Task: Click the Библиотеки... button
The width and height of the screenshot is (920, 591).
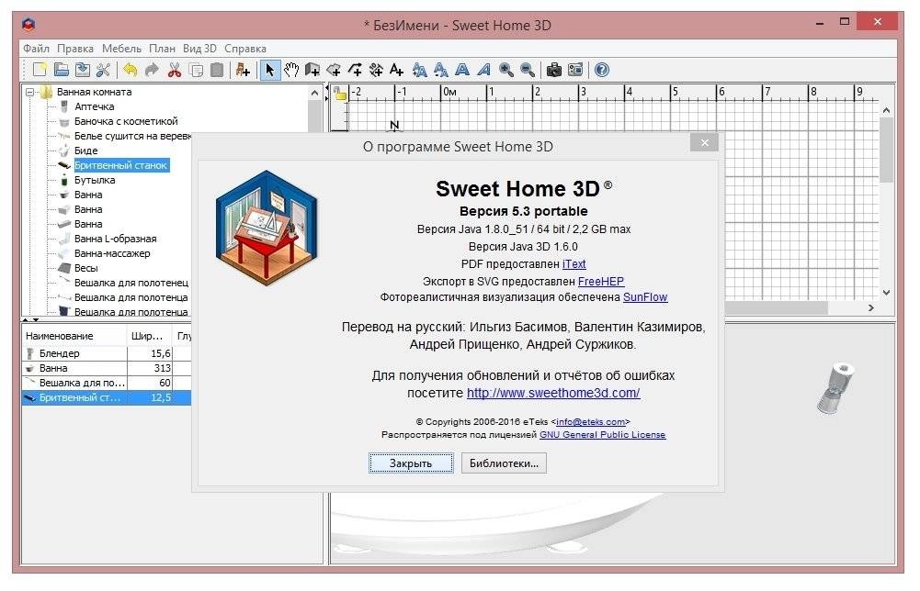Action: point(504,463)
